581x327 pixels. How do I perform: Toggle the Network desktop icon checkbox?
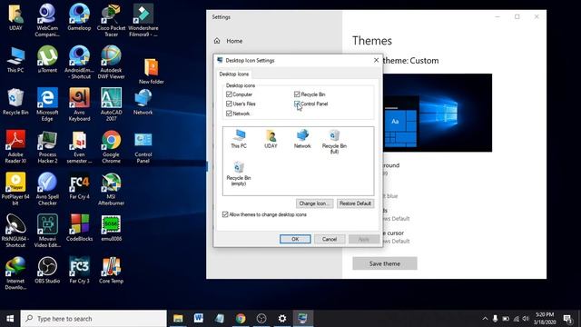238,114
